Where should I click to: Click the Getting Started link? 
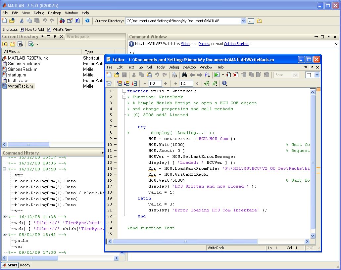[236, 44]
